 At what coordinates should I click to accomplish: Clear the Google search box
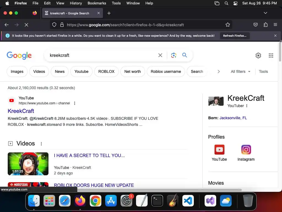click(160, 55)
